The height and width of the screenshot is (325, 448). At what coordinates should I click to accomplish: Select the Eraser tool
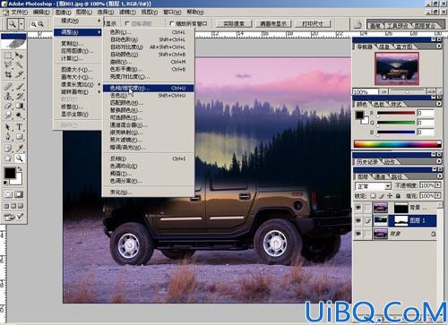[8, 106]
